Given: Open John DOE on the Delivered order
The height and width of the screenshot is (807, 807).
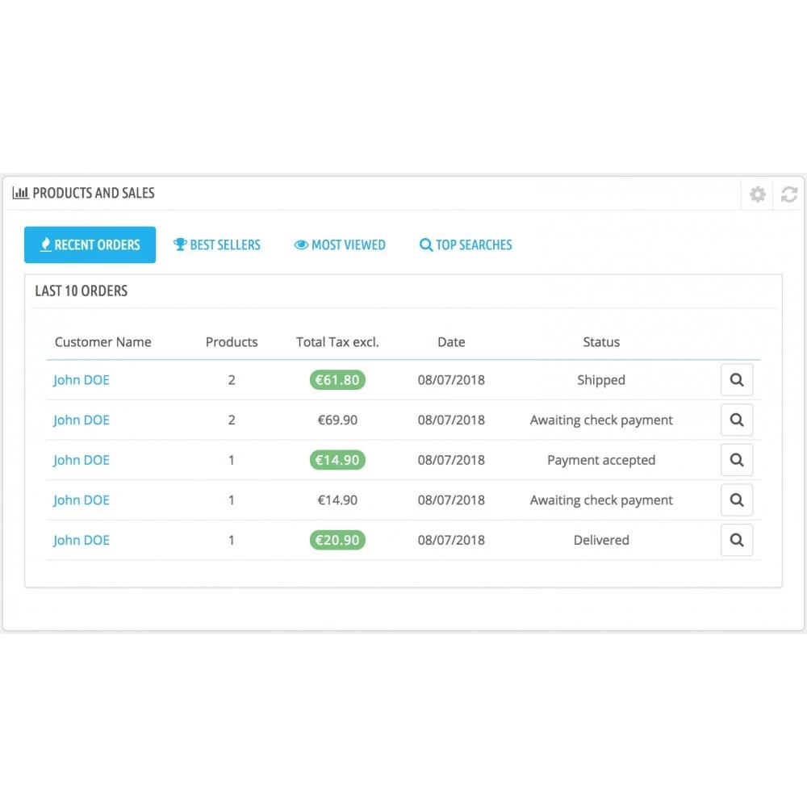Looking at the screenshot, I should click(x=82, y=540).
